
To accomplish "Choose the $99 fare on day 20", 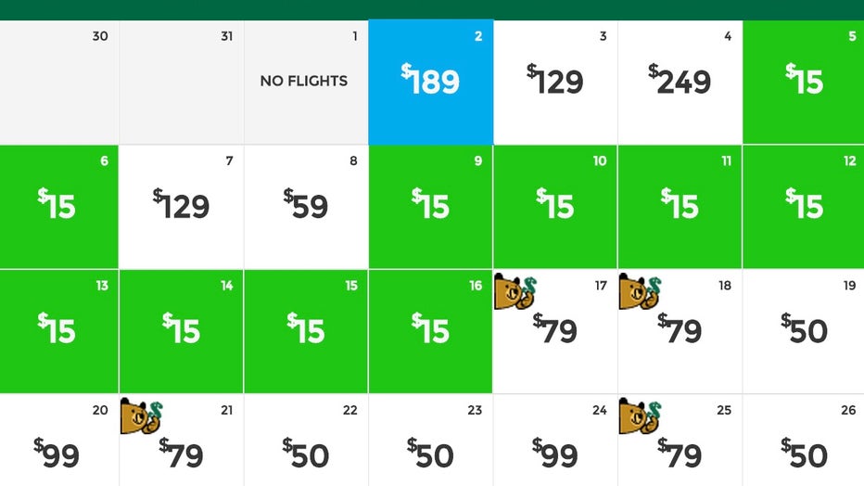I will click(x=59, y=441).
